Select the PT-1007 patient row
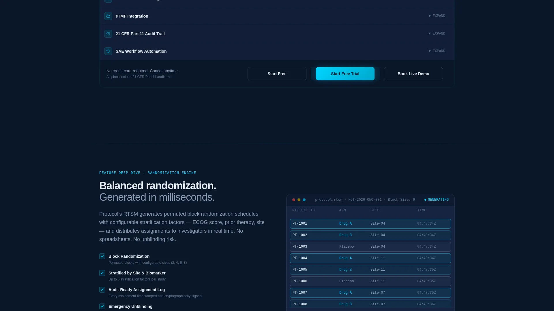This screenshot has height=311, width=554. coord(370,293)
